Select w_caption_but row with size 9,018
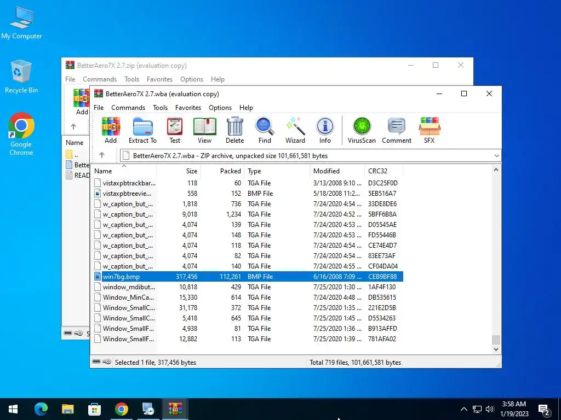Viewport: 561px width, 420px height. [x=248, y=214]
